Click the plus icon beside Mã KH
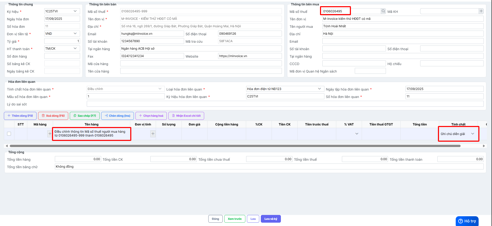 [x=481, y=11]
